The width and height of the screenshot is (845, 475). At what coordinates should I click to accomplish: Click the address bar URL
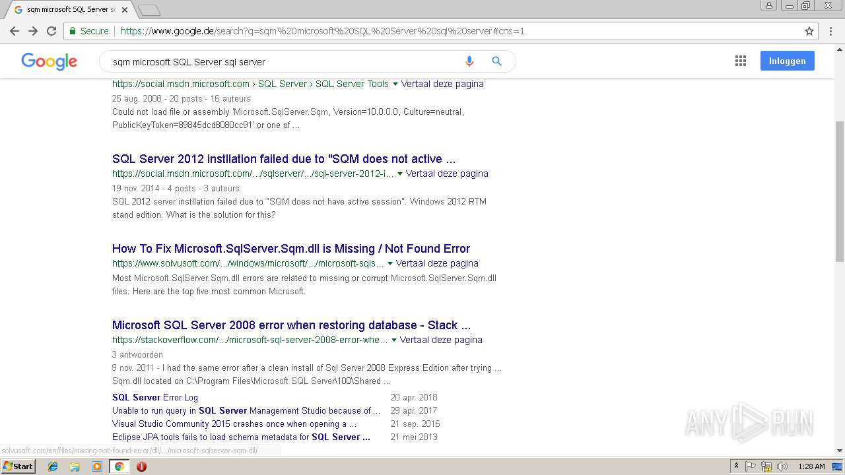[322, 31]
